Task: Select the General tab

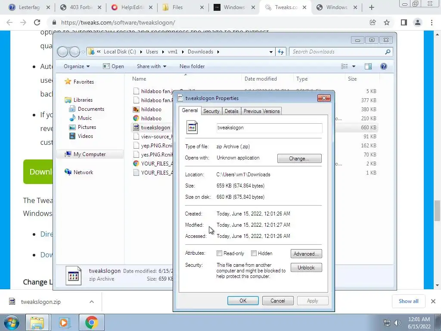Action: pos(190,110)
